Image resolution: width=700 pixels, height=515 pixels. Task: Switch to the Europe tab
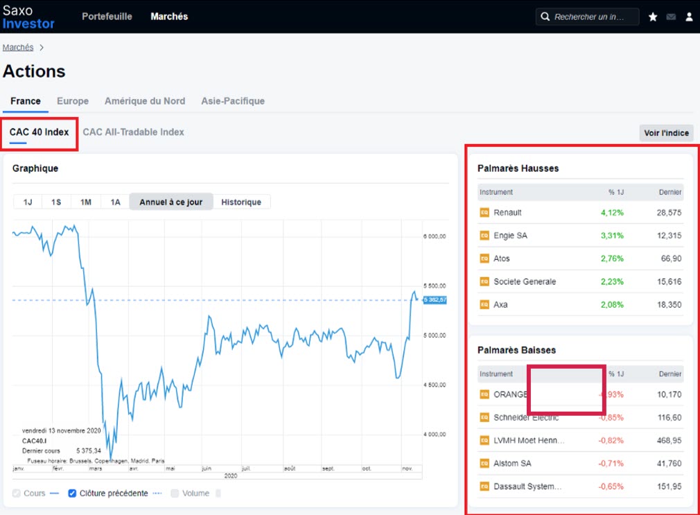[73, 101]
